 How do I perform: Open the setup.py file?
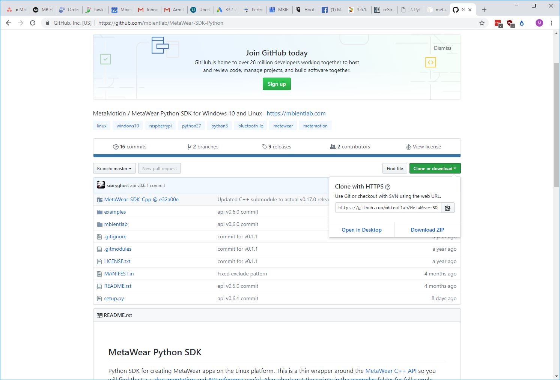[x=114, y=298]
